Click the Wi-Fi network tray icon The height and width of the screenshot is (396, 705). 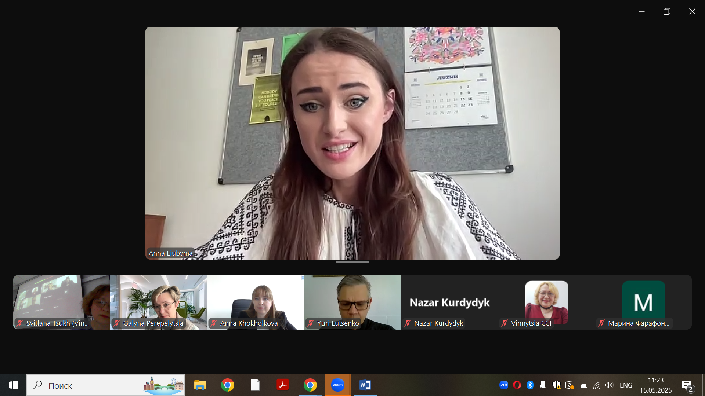click(x=596, y=385)
